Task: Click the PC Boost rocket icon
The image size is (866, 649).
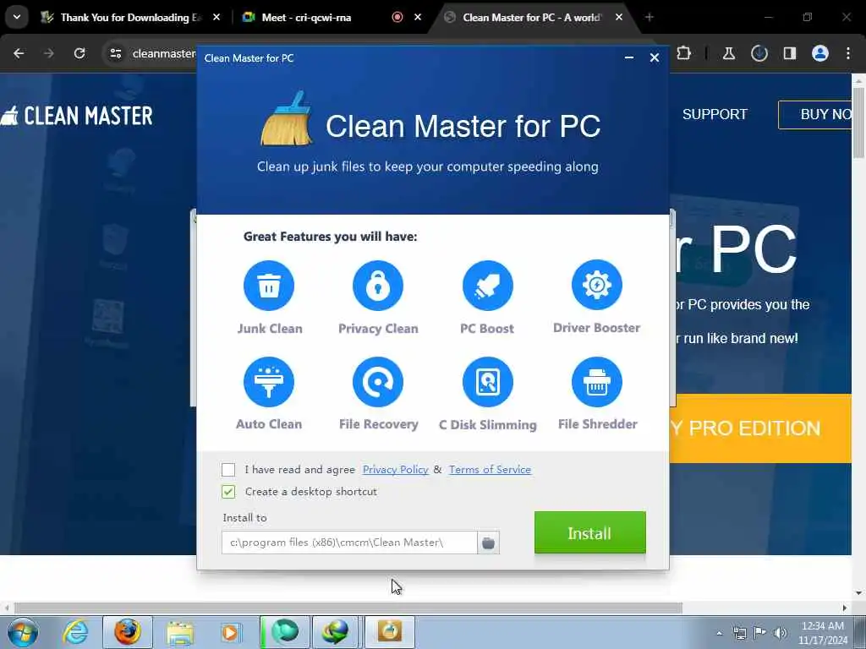Action: pyautogui.click(x=488, y=286)
